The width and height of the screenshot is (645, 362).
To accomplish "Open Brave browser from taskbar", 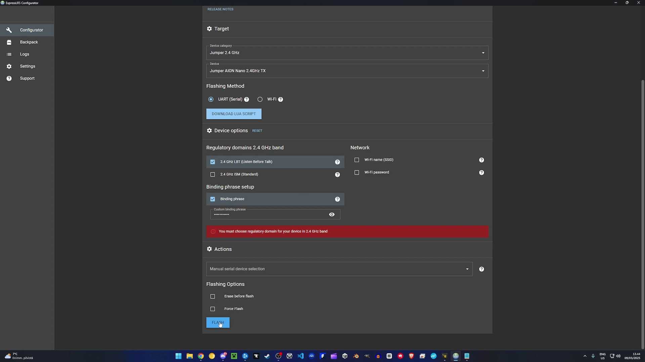I will tap(411, 356).
